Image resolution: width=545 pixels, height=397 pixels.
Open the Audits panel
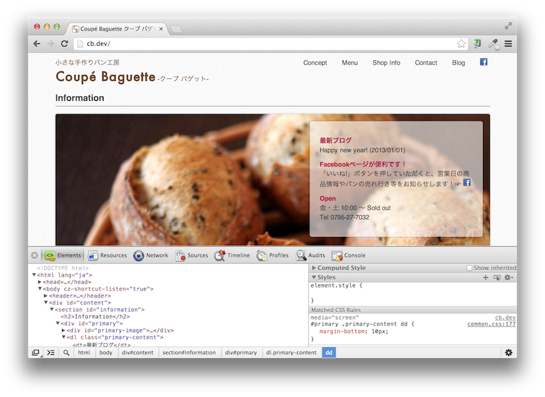tap(311, 255)
